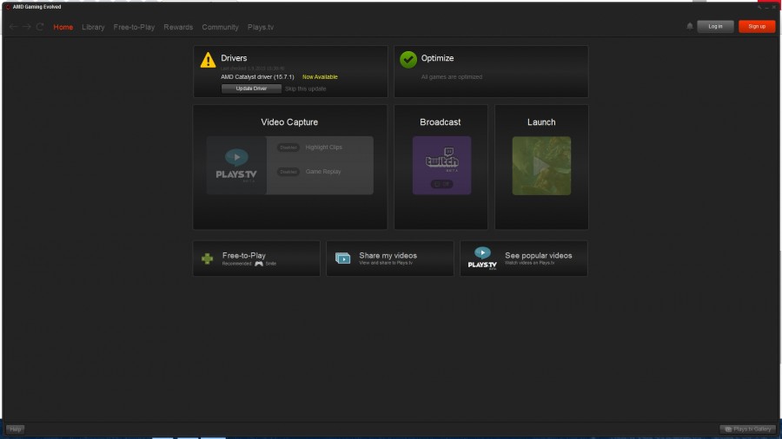
Task: Click the Update Driver button
Action: (x=251, y=88)
